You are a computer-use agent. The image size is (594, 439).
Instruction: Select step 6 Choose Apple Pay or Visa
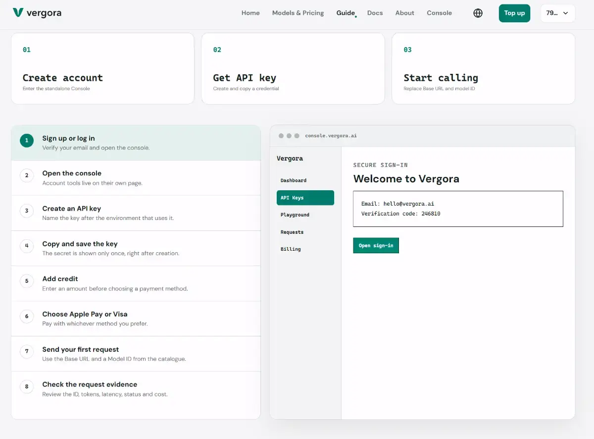tap(136, 319)
